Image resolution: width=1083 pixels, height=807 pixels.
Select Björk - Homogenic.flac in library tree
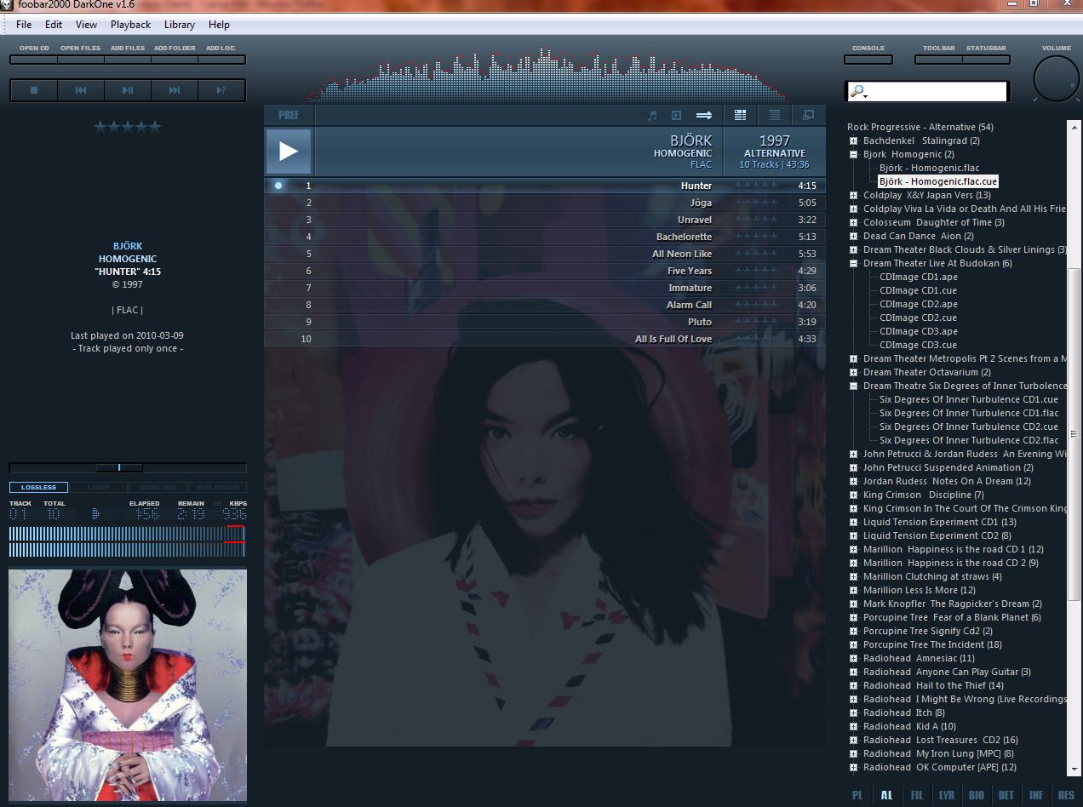tap(929, 168)
